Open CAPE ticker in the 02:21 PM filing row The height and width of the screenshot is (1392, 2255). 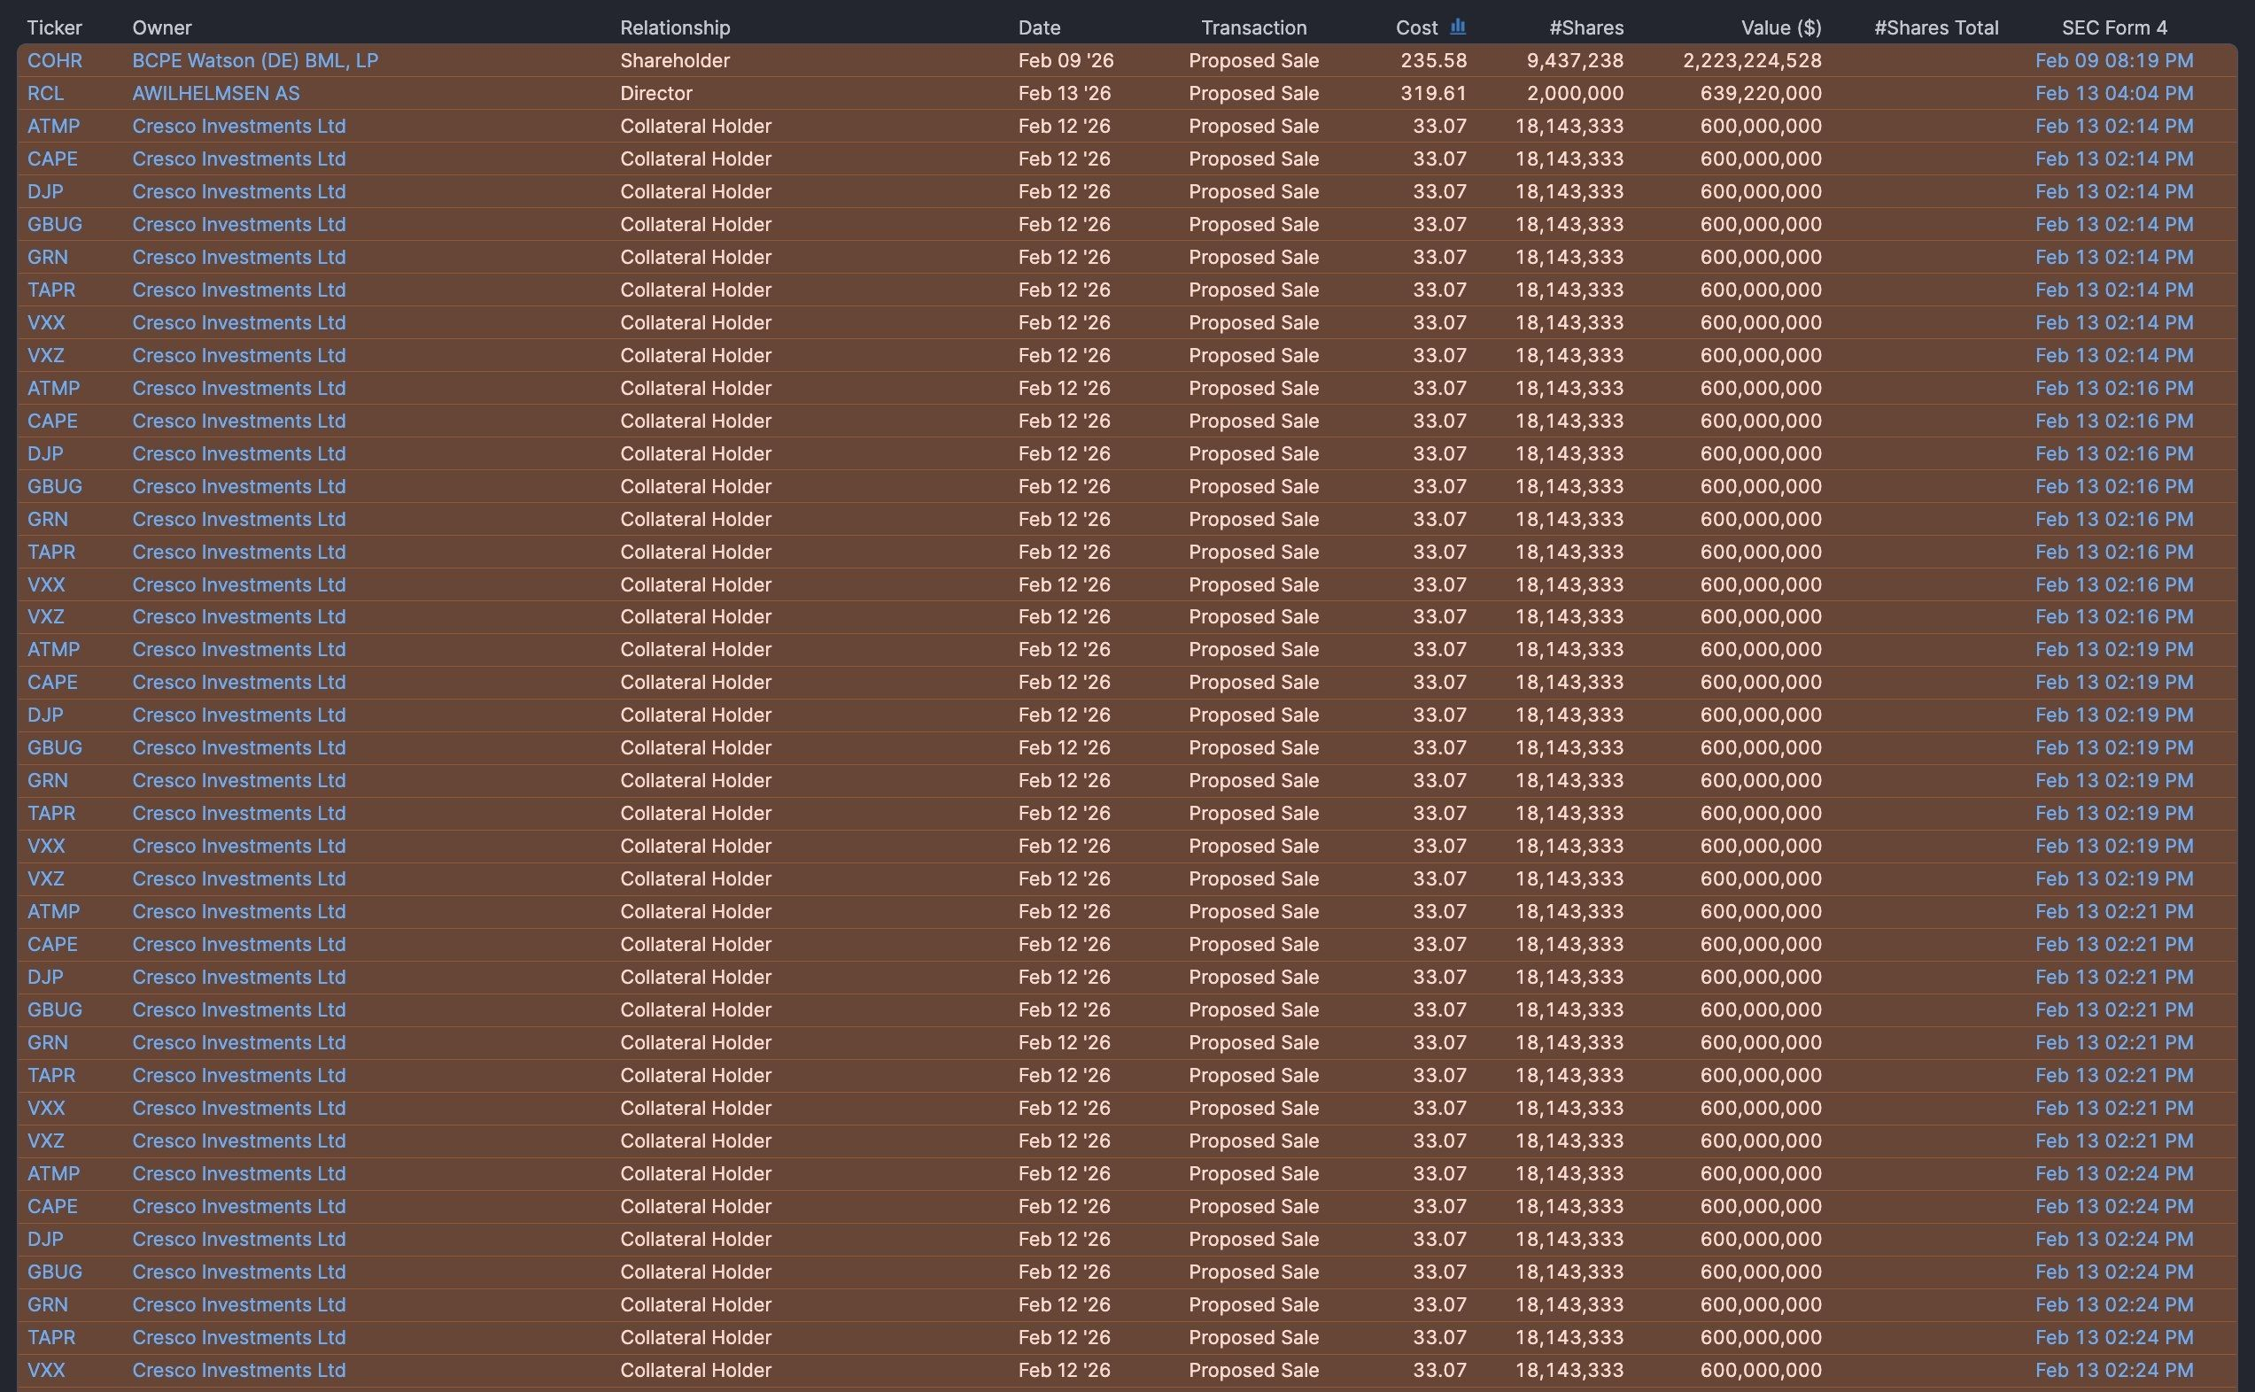click(x=52, y=944)
